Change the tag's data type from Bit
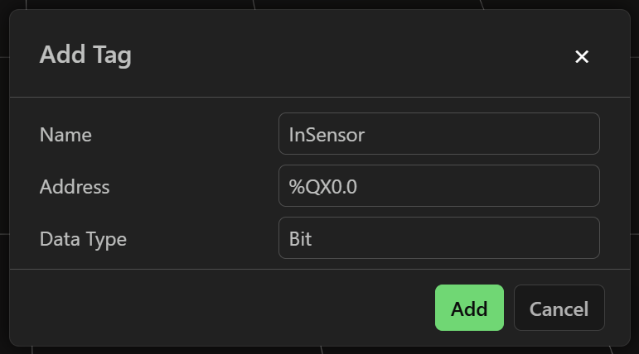This screenshot has height=354, width=639. pyautogui.click(x=438, y=238)
